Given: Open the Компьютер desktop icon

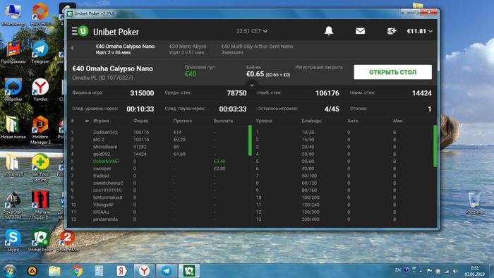Looking at the screenshot, I should pyautogui.click(x=13, y=15).
